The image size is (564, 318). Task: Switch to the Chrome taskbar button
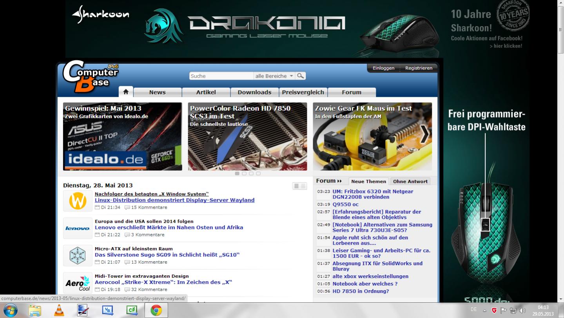coord(156,311)
